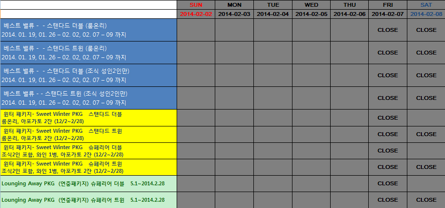The image size is (445, 208).
Task: Select the 2014-02-04 date cell
Action: point(273,14)
